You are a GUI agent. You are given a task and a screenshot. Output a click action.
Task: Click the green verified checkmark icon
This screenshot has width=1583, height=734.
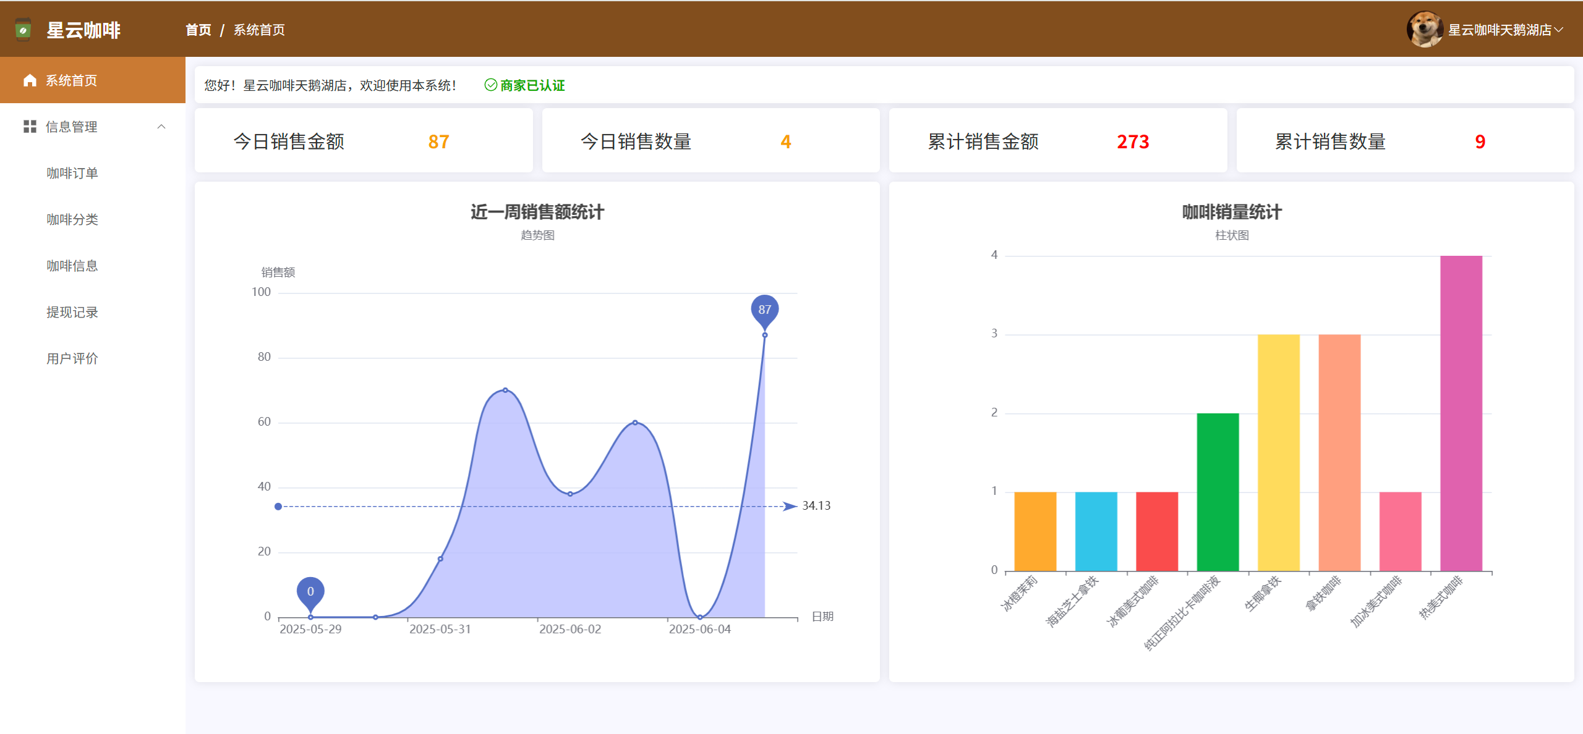pyautogui.click(x=490, y=85)
